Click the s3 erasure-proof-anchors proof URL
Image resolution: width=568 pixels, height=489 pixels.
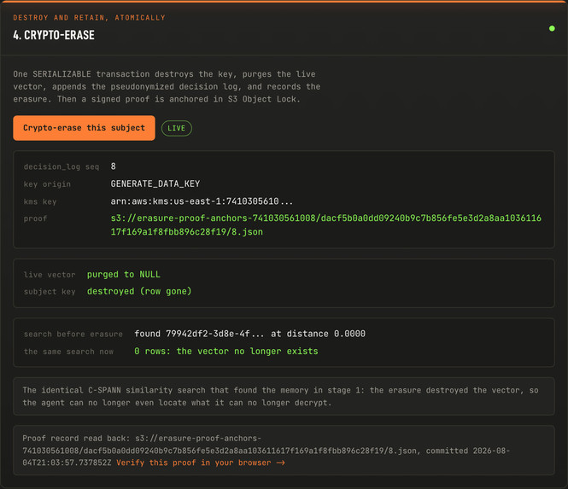point(326,224)
